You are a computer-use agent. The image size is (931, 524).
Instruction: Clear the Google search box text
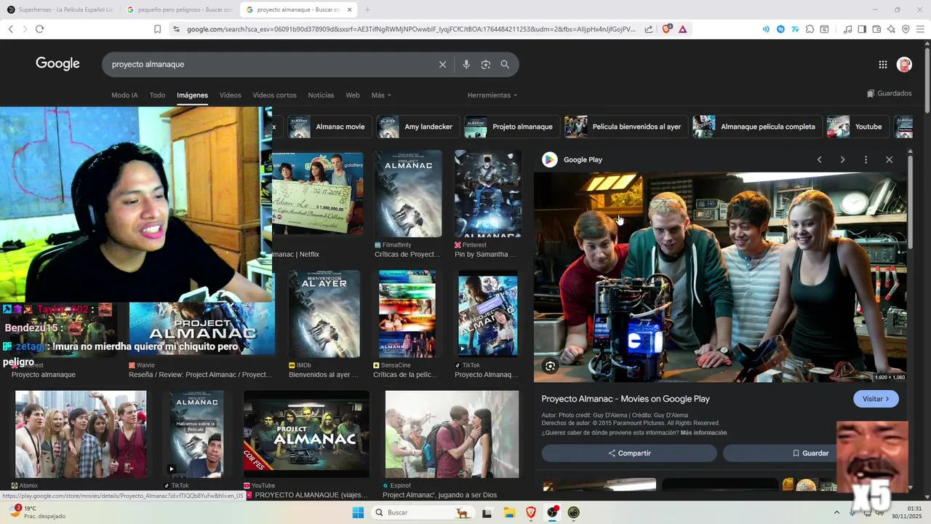pyautogui.click(x=442, y=65)
